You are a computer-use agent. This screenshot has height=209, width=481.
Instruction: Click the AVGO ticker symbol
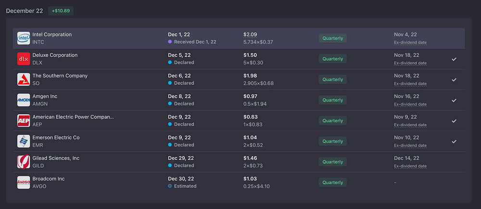(x=39, y=186)
